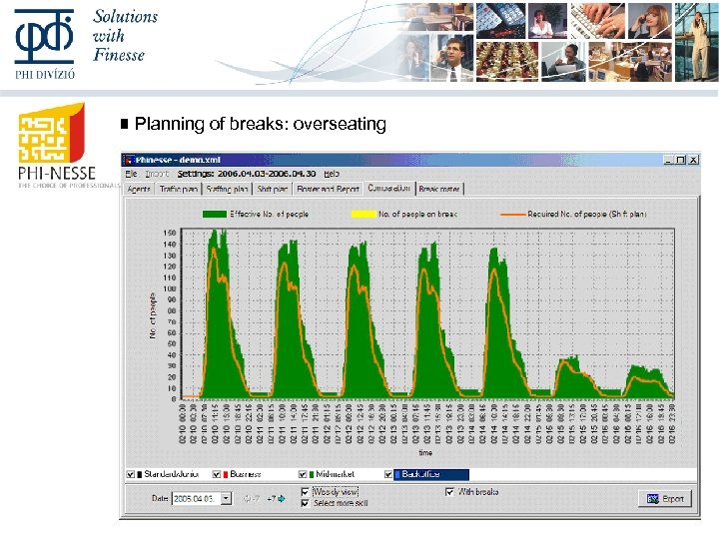Click the red Business color marker
The height and width of the screenshot is (539, 719).
(226, 474)
